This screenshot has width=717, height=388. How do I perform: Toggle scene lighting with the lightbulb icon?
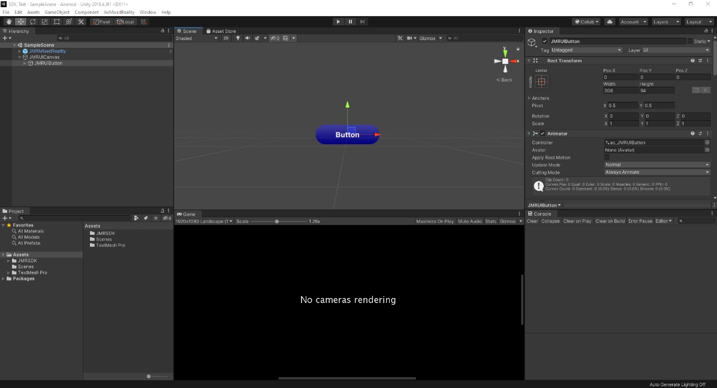coord(237,38)
